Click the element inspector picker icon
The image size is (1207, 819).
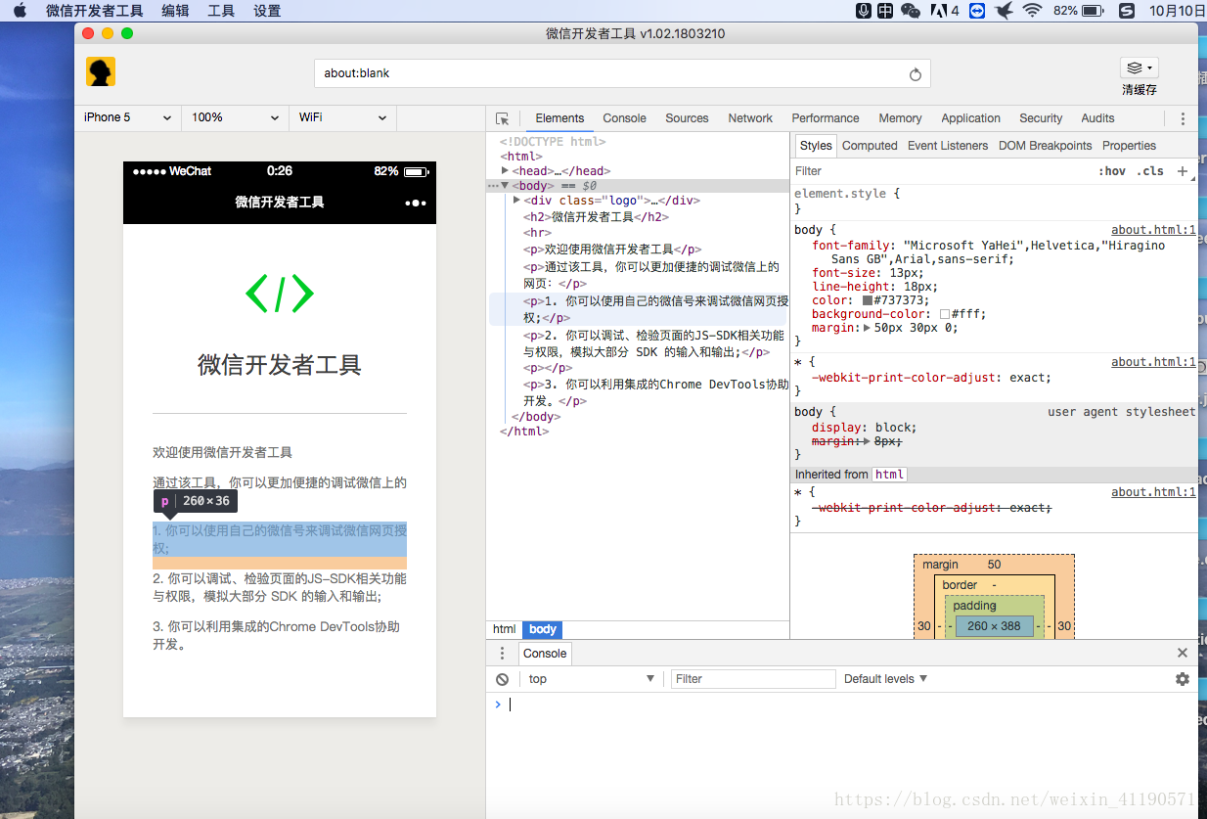pos(502,118)
